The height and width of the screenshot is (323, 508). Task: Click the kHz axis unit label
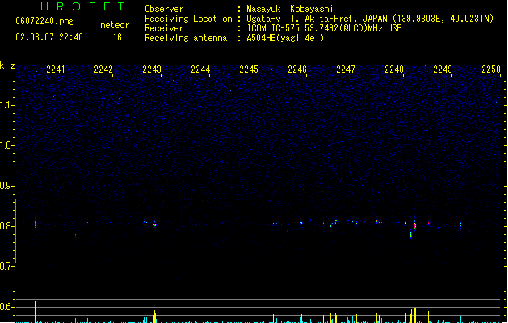click(x=7, y=65)
